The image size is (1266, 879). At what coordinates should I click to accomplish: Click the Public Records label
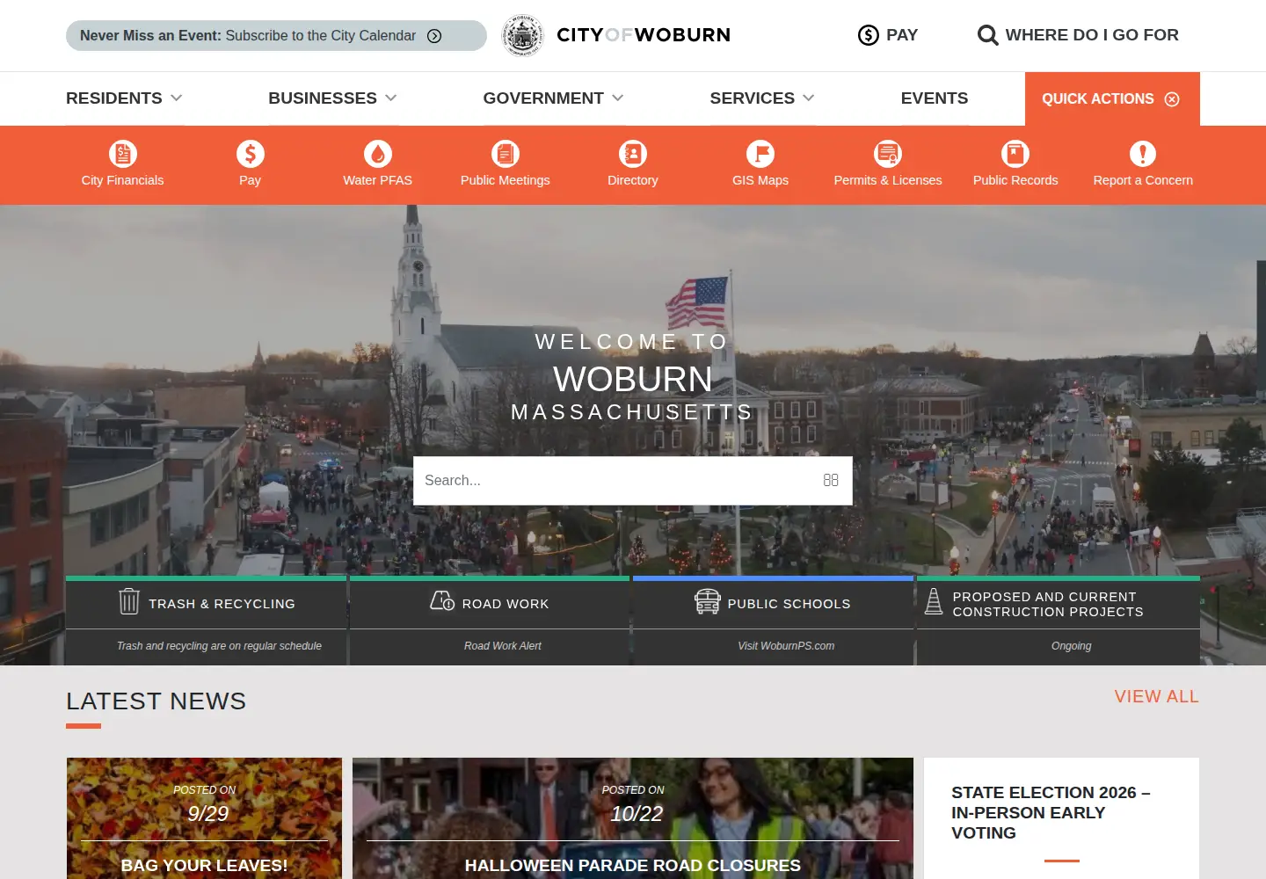pos(1015,180)
